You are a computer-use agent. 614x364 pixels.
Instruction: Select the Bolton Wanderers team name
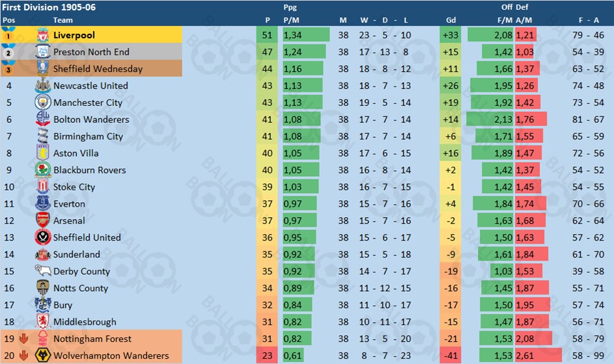pos(91,119)
